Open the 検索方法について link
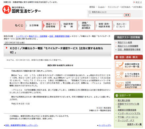The width and height of the screenshot is (145, 129). tap(99, 12)
